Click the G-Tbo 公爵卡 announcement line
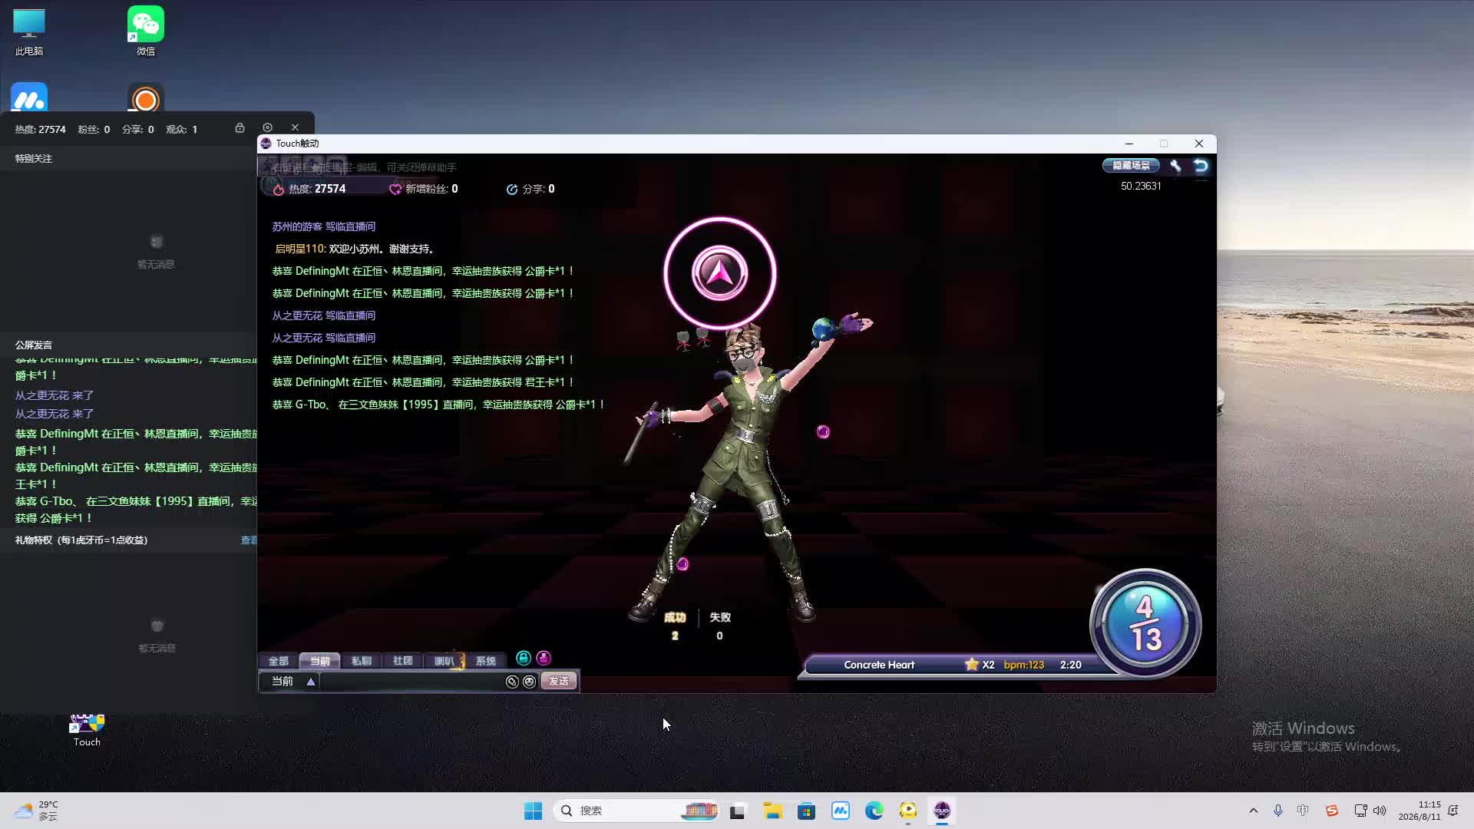 pyautogui.click(x=438, y=405)
